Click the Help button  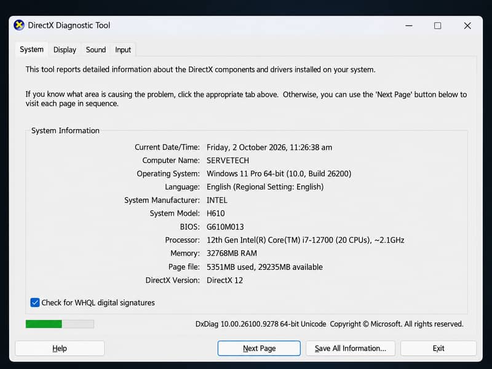pyautogui.click(x=60, y=348)
